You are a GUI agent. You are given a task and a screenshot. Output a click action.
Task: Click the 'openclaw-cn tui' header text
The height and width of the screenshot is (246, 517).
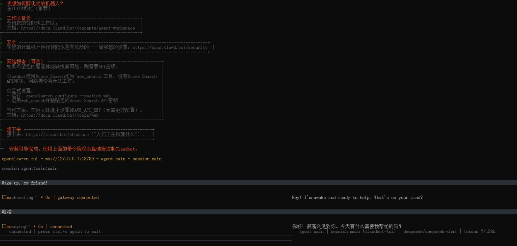point(20,159)
